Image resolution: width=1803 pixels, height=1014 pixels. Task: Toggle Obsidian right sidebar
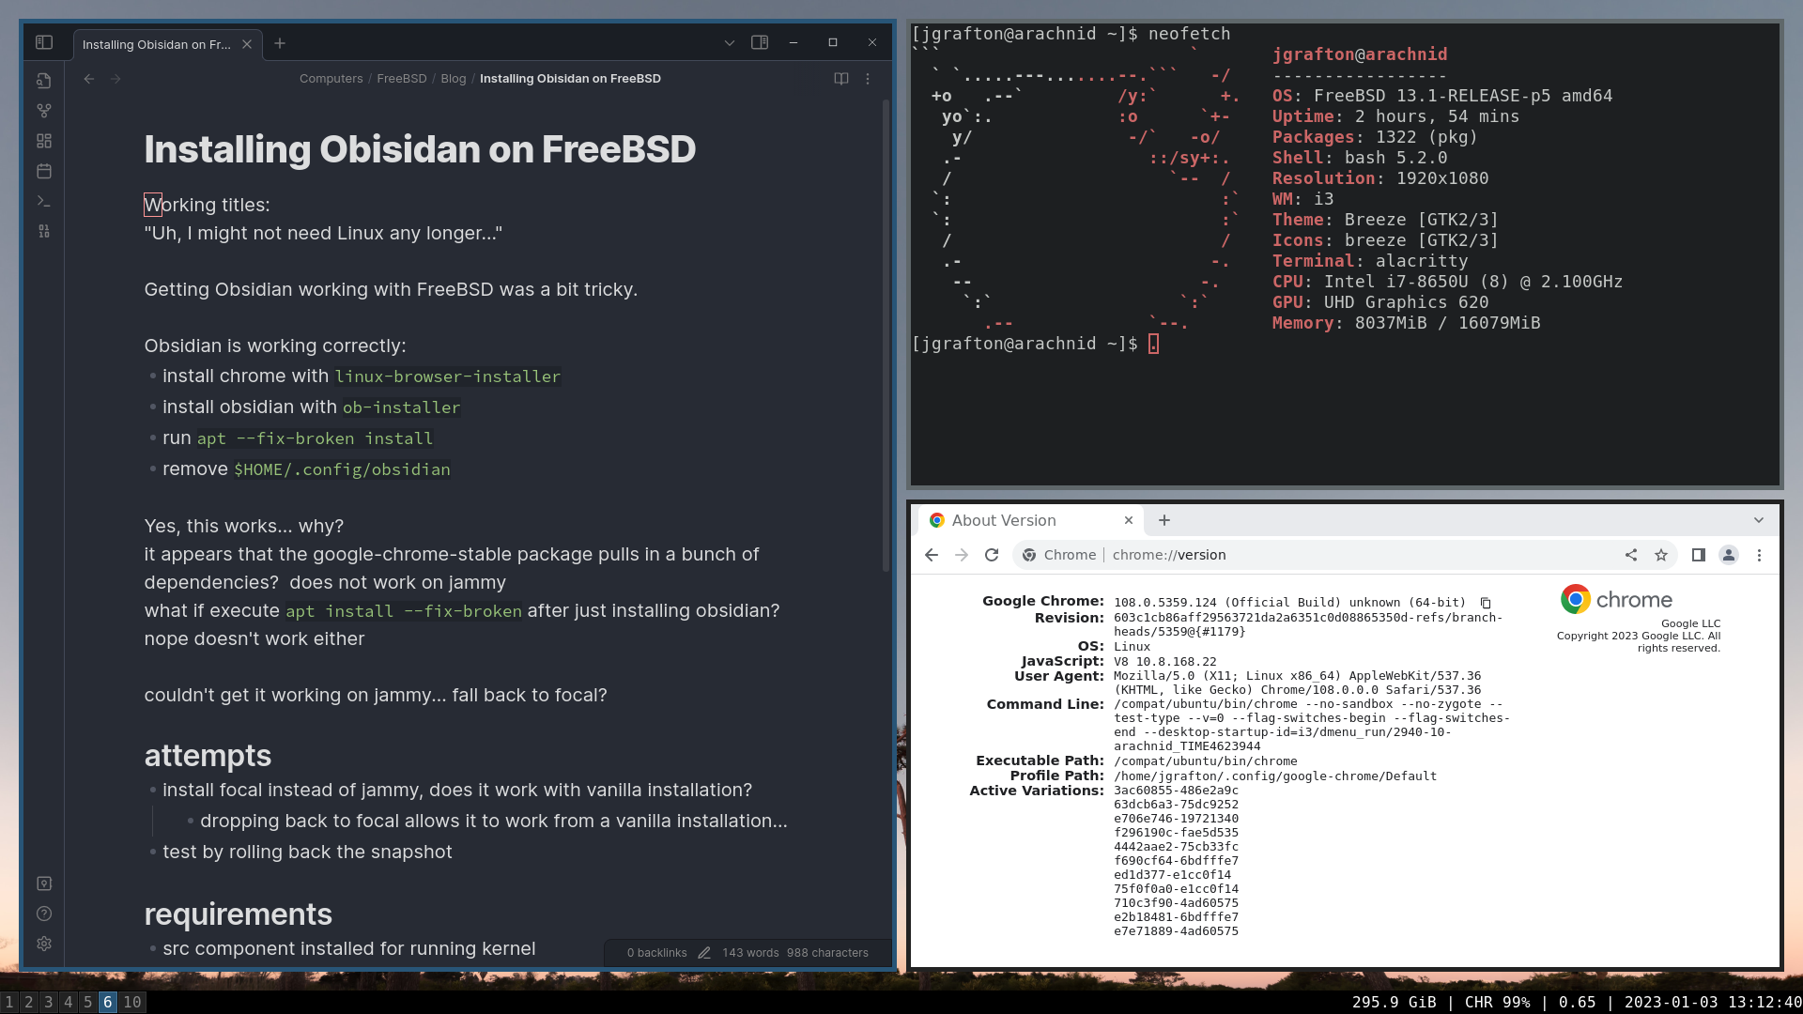760,42
